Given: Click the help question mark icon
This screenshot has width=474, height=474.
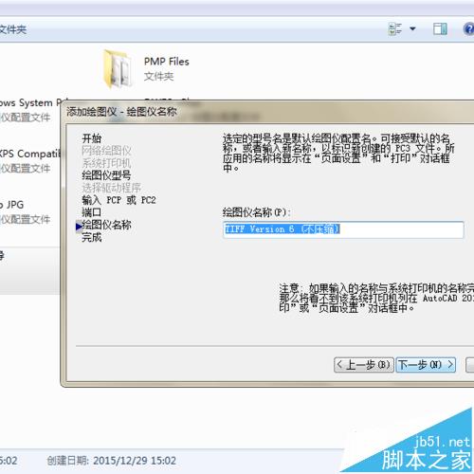Looking at the screenshot, I should tap(469, 29).
